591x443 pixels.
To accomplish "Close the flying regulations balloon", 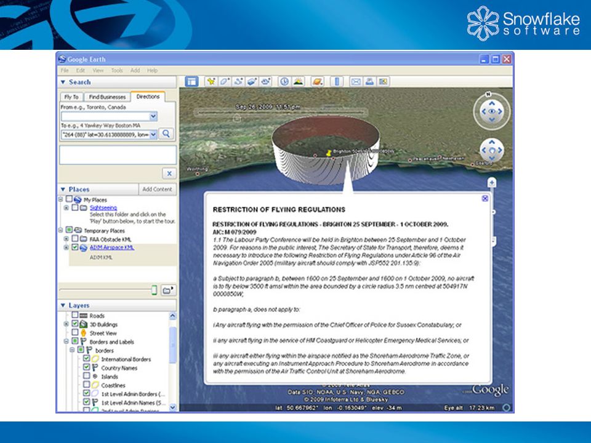I will pos(485,198).
